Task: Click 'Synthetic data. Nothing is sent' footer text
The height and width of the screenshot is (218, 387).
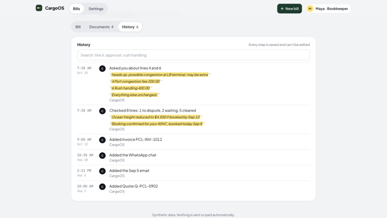Action: (x=193, y=215)
